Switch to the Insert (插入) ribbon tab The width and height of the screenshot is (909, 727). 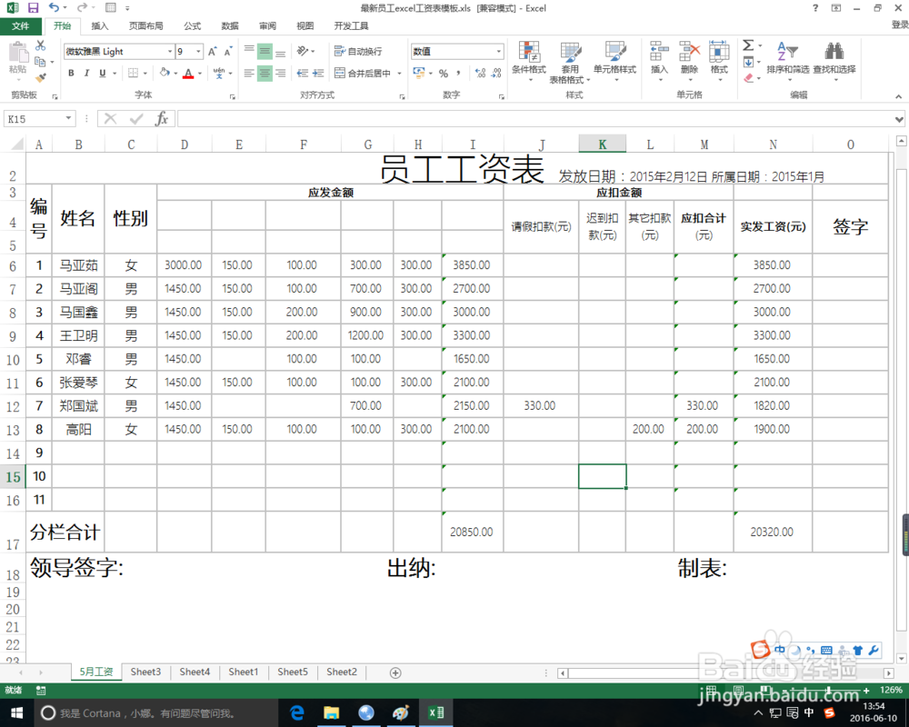(x=100, y=26)
